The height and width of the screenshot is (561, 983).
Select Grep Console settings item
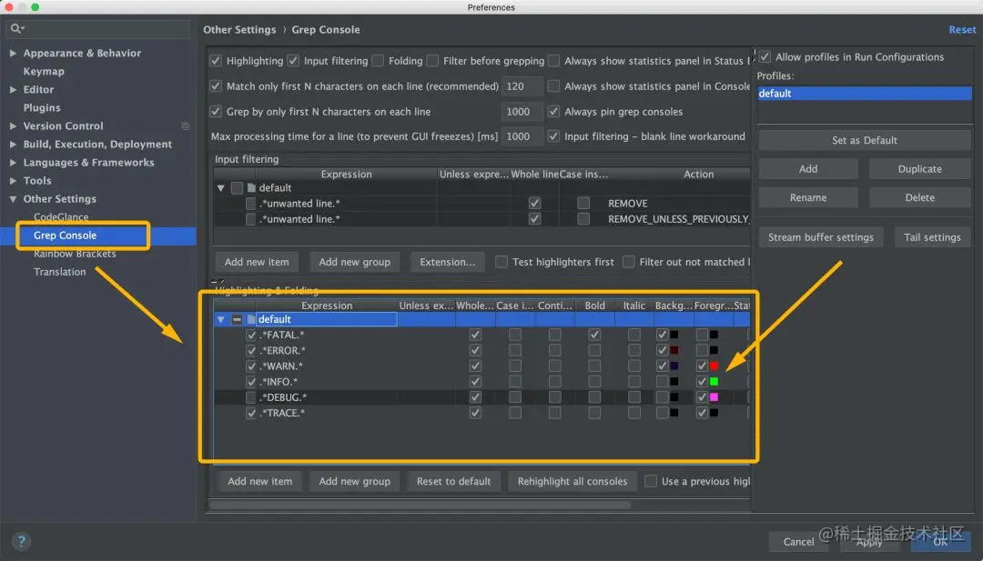66,235
